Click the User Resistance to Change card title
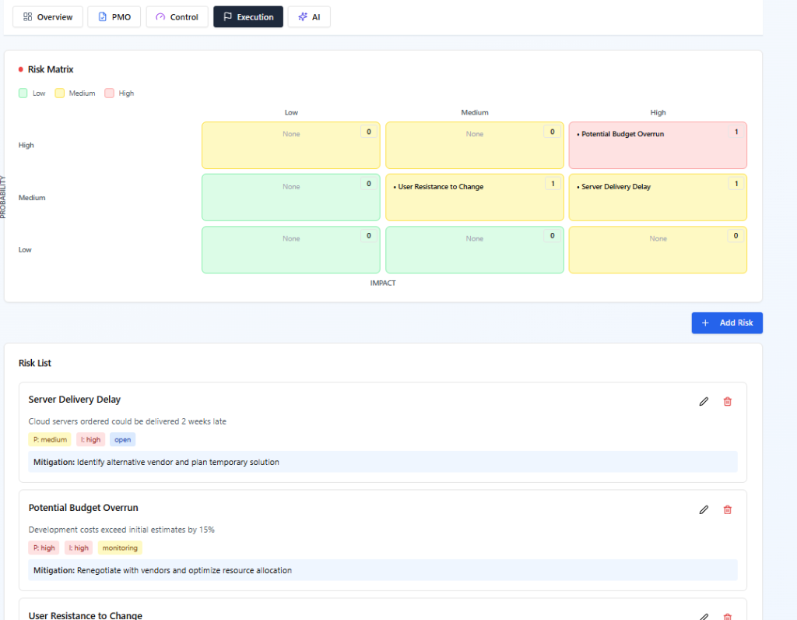Screen dimensions: 797x620 (x=86, y=615)
